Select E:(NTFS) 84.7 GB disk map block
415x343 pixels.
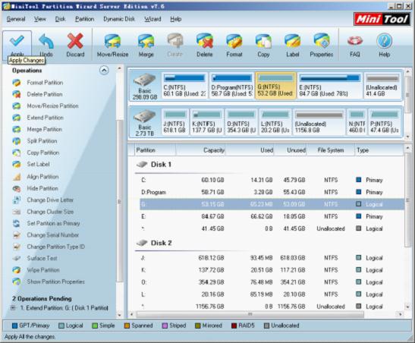click(329, 86)
